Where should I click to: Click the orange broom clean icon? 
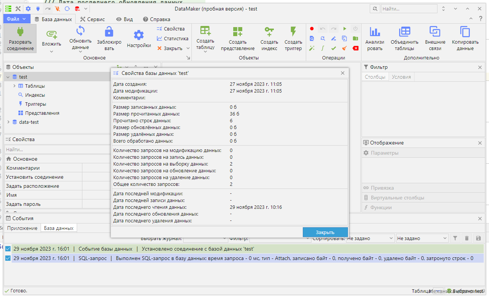345,48
